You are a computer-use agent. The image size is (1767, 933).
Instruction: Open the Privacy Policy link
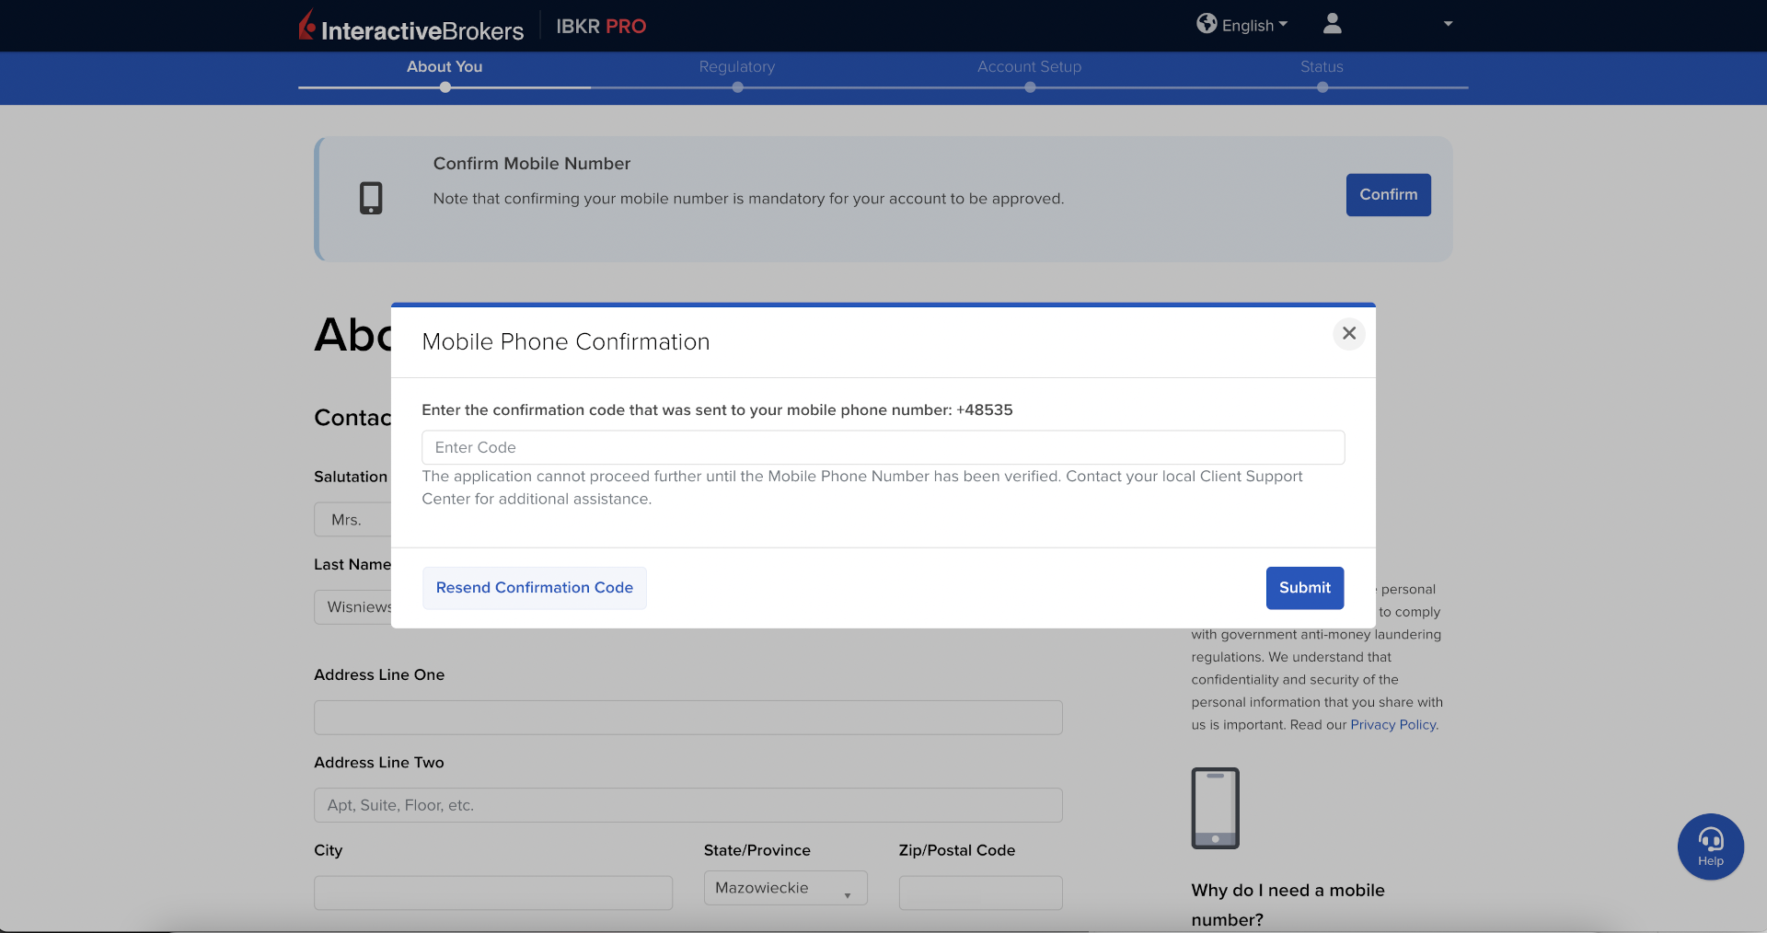(1392, 725)
